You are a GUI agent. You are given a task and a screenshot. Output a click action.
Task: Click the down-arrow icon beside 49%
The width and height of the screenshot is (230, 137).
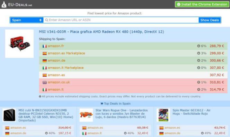(x=202, y=133)
